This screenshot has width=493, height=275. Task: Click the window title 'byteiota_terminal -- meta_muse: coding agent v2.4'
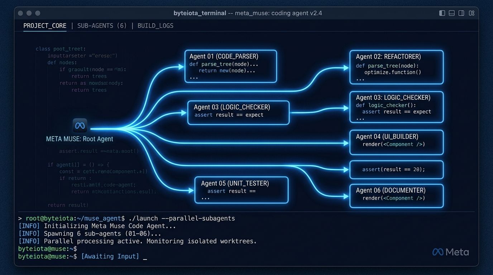tap(248, 13)
